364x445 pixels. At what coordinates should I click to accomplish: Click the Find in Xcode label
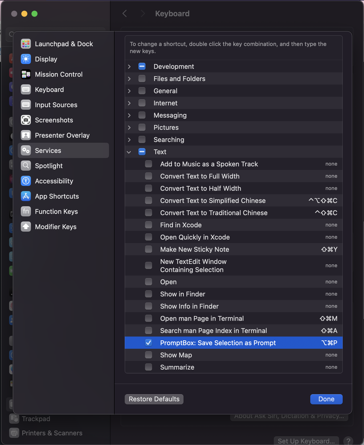(181, 225)
